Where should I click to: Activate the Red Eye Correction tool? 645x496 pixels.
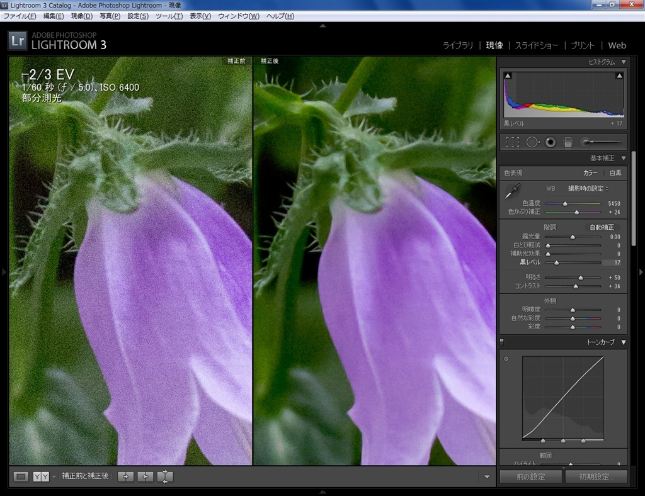point(551,142)
